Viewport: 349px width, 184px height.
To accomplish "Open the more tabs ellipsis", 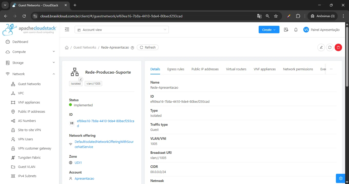I will click(x=331, y=69).
